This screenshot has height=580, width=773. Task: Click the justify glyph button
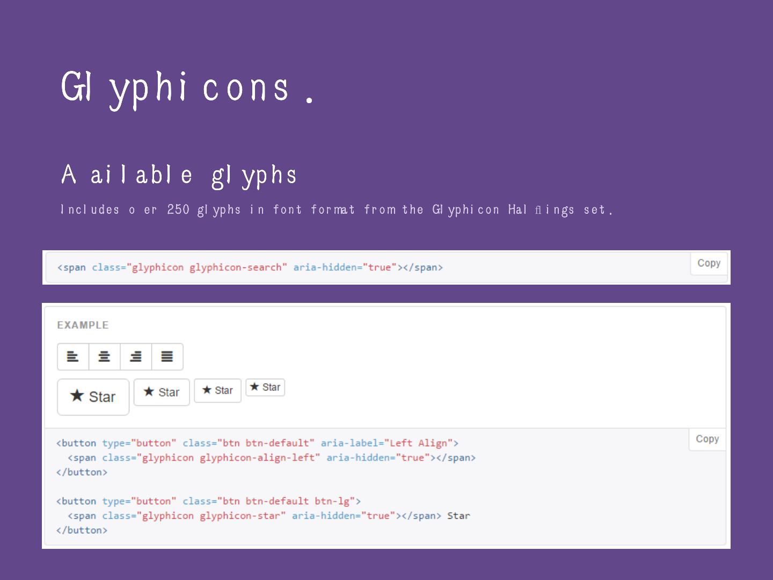[x=167, y=357]
